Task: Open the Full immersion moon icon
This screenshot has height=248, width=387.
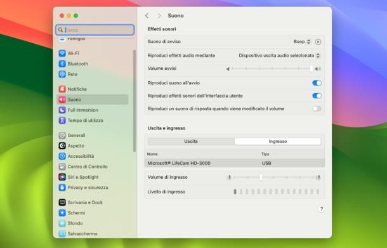Action: point(62,110)
